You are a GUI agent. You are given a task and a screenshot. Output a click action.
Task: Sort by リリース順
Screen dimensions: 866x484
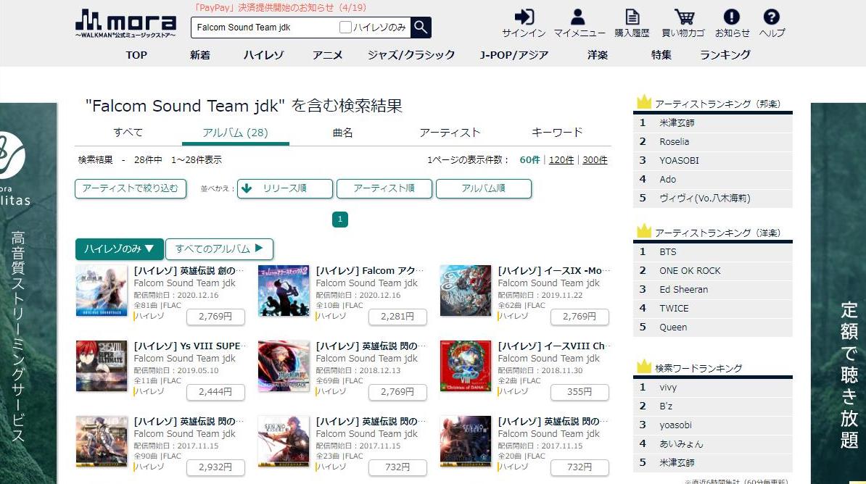click(285, 188)
